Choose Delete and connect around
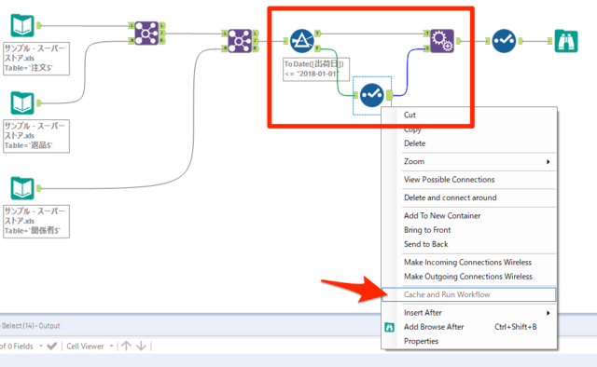Viewport: 597px width, 367px height. [x=450, y=197]
